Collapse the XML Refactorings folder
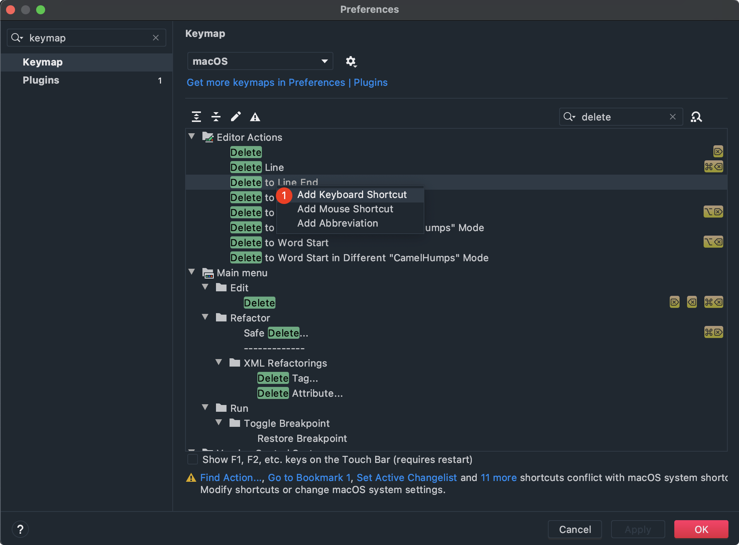 coord(219,362)
